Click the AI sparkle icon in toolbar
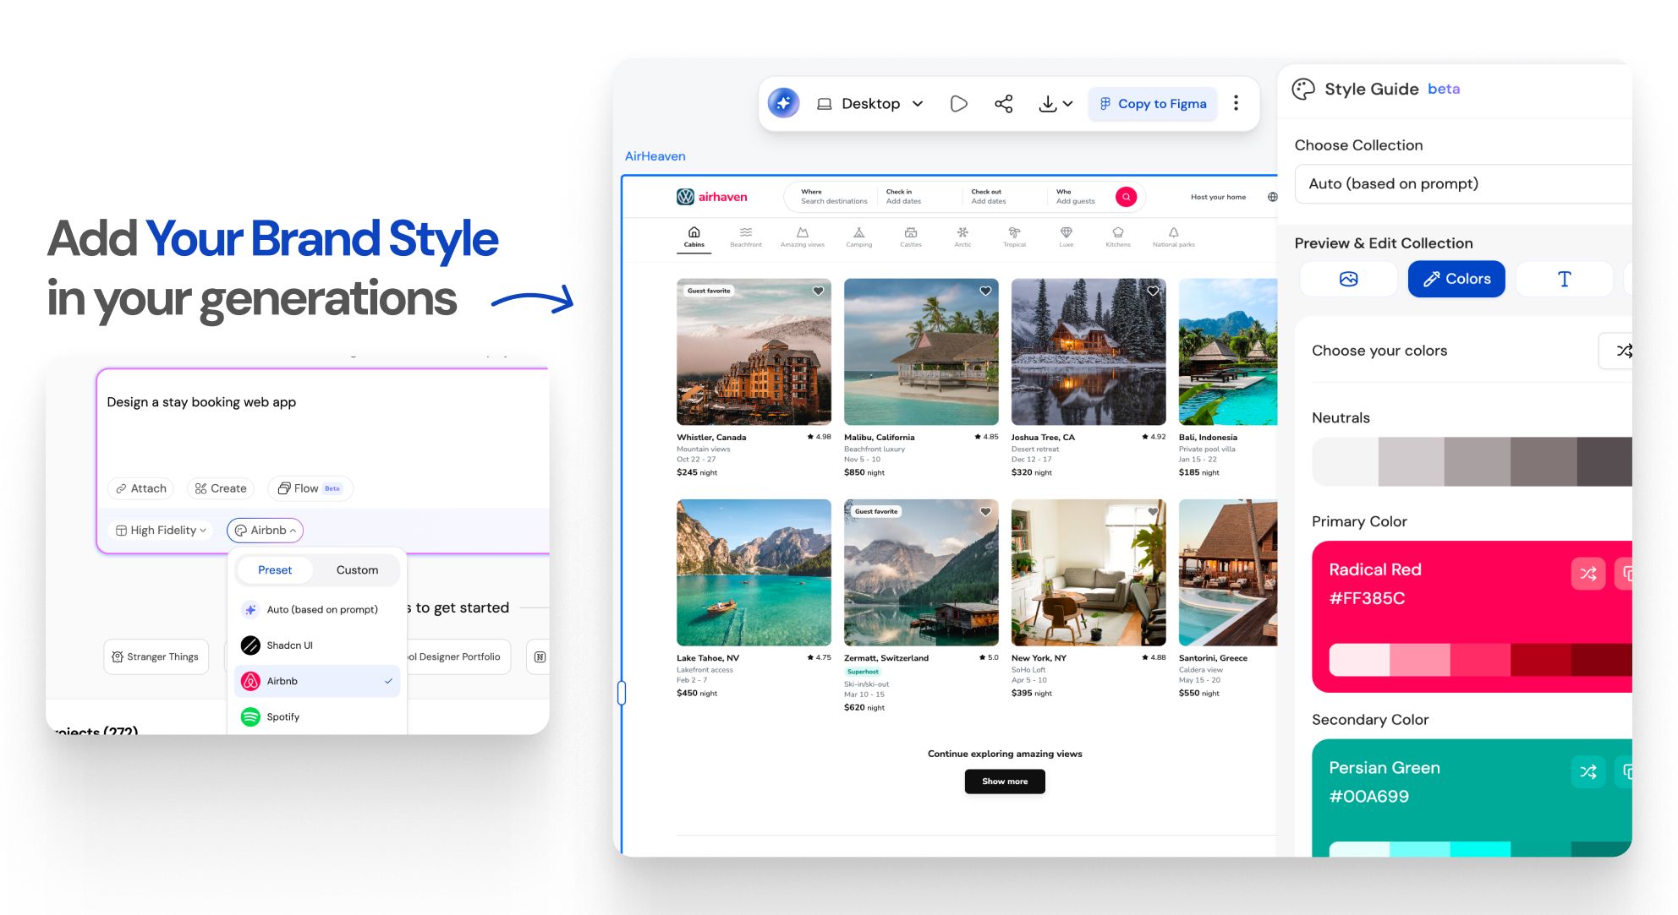Image resolution: width=1678 pixels, height=915 pixels. (x=783, y=103)
